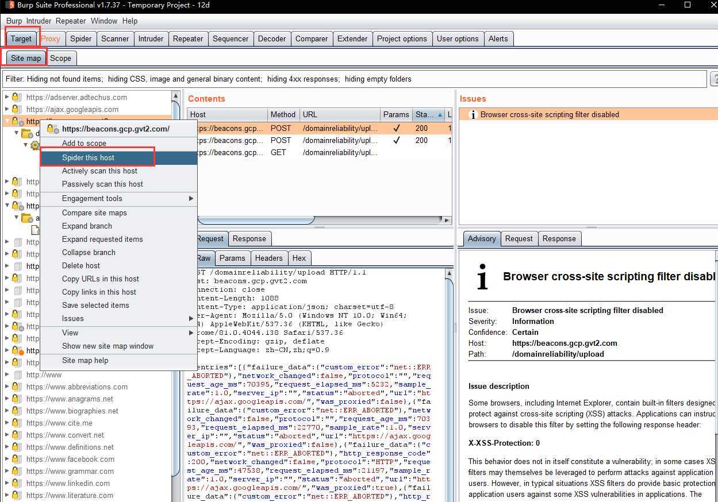Click Copy URLs in this host

pyautogui.click(x=119, y=279)
